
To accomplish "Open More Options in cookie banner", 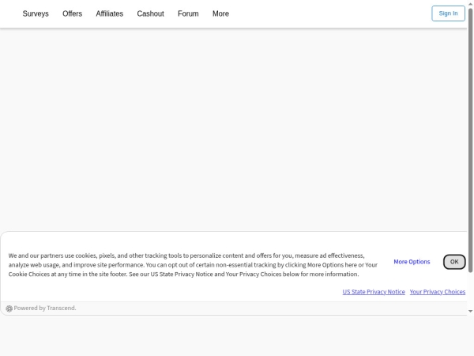I will [412, 262].
